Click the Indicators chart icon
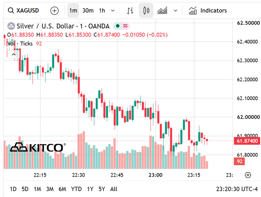261x197 pixels. click(193, 11)
